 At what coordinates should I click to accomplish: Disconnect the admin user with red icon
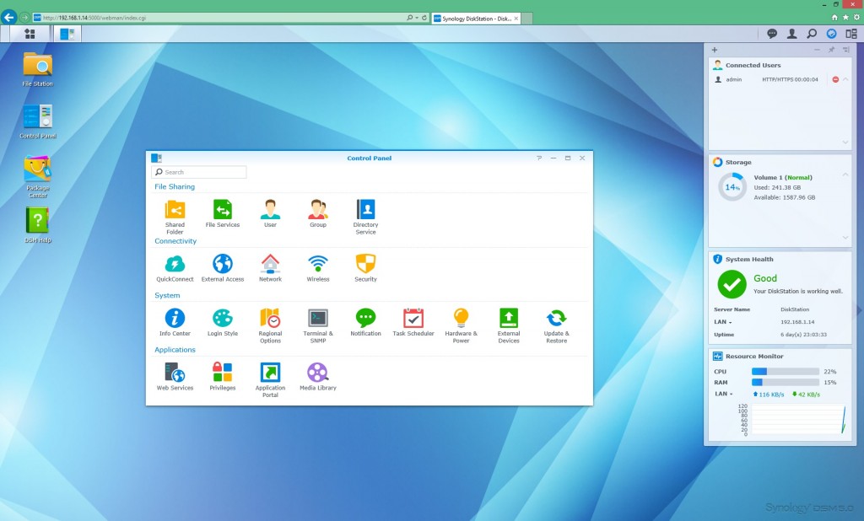[x=835, y=79]
